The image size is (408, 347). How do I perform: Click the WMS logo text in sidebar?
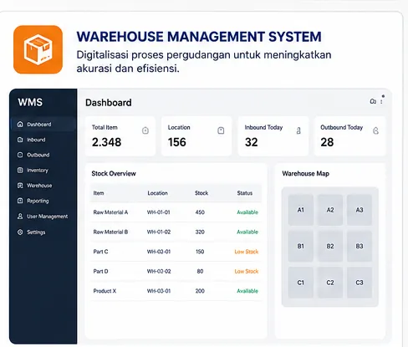(x=30, y=102)
